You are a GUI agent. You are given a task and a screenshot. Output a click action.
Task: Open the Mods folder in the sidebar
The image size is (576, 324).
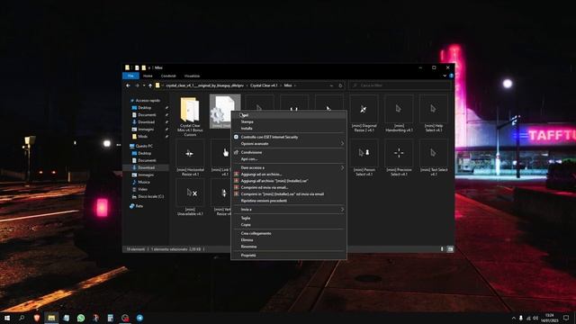[142, 136]
